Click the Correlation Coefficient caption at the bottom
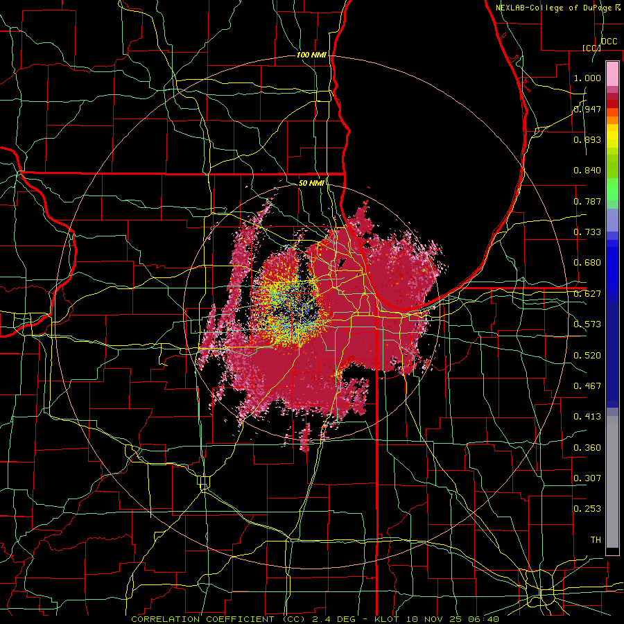Viewport: 624px width, 624px height. 315,619
